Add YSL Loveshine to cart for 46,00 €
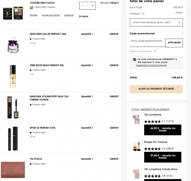The width and height of the screenshot is (191, 181). [x=162, y=130]
